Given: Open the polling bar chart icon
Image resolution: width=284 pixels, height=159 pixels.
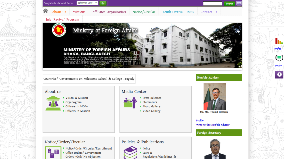Looking at the screenshot, I should pyautogui.click(x=279, y=41).
